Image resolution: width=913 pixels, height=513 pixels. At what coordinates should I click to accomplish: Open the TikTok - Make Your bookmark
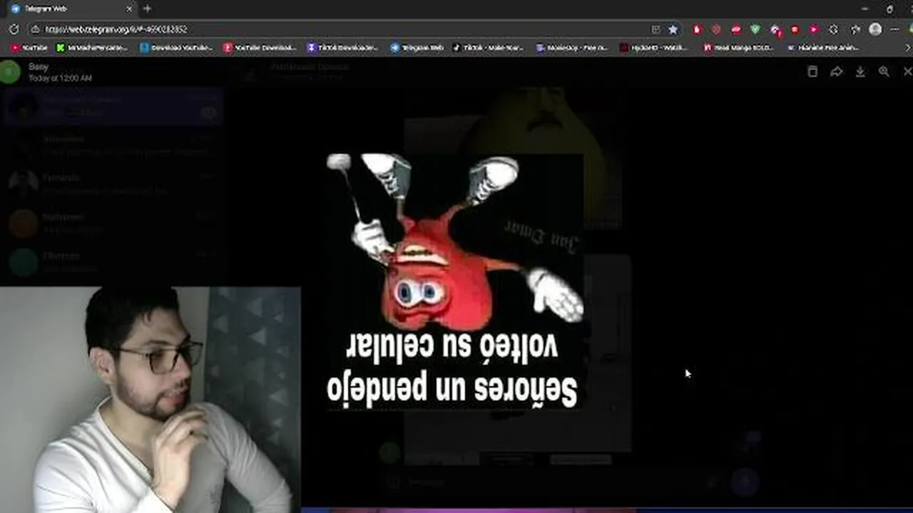[x=489, y=48]
